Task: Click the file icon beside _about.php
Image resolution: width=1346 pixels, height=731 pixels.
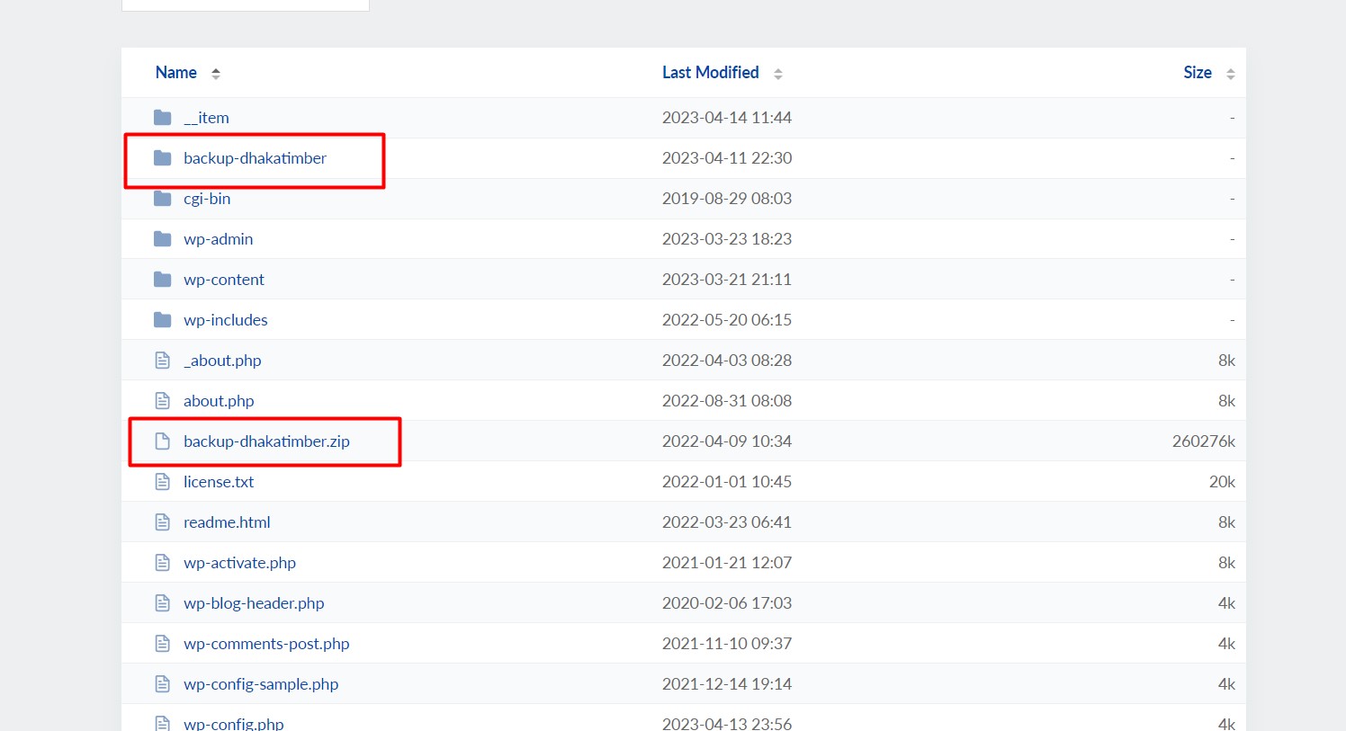Action: tap(162, 360)
